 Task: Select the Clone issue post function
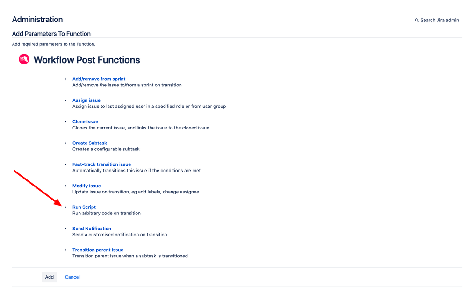click(85, 121)
